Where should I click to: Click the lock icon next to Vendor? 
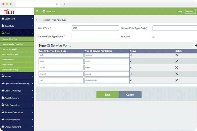2,76
